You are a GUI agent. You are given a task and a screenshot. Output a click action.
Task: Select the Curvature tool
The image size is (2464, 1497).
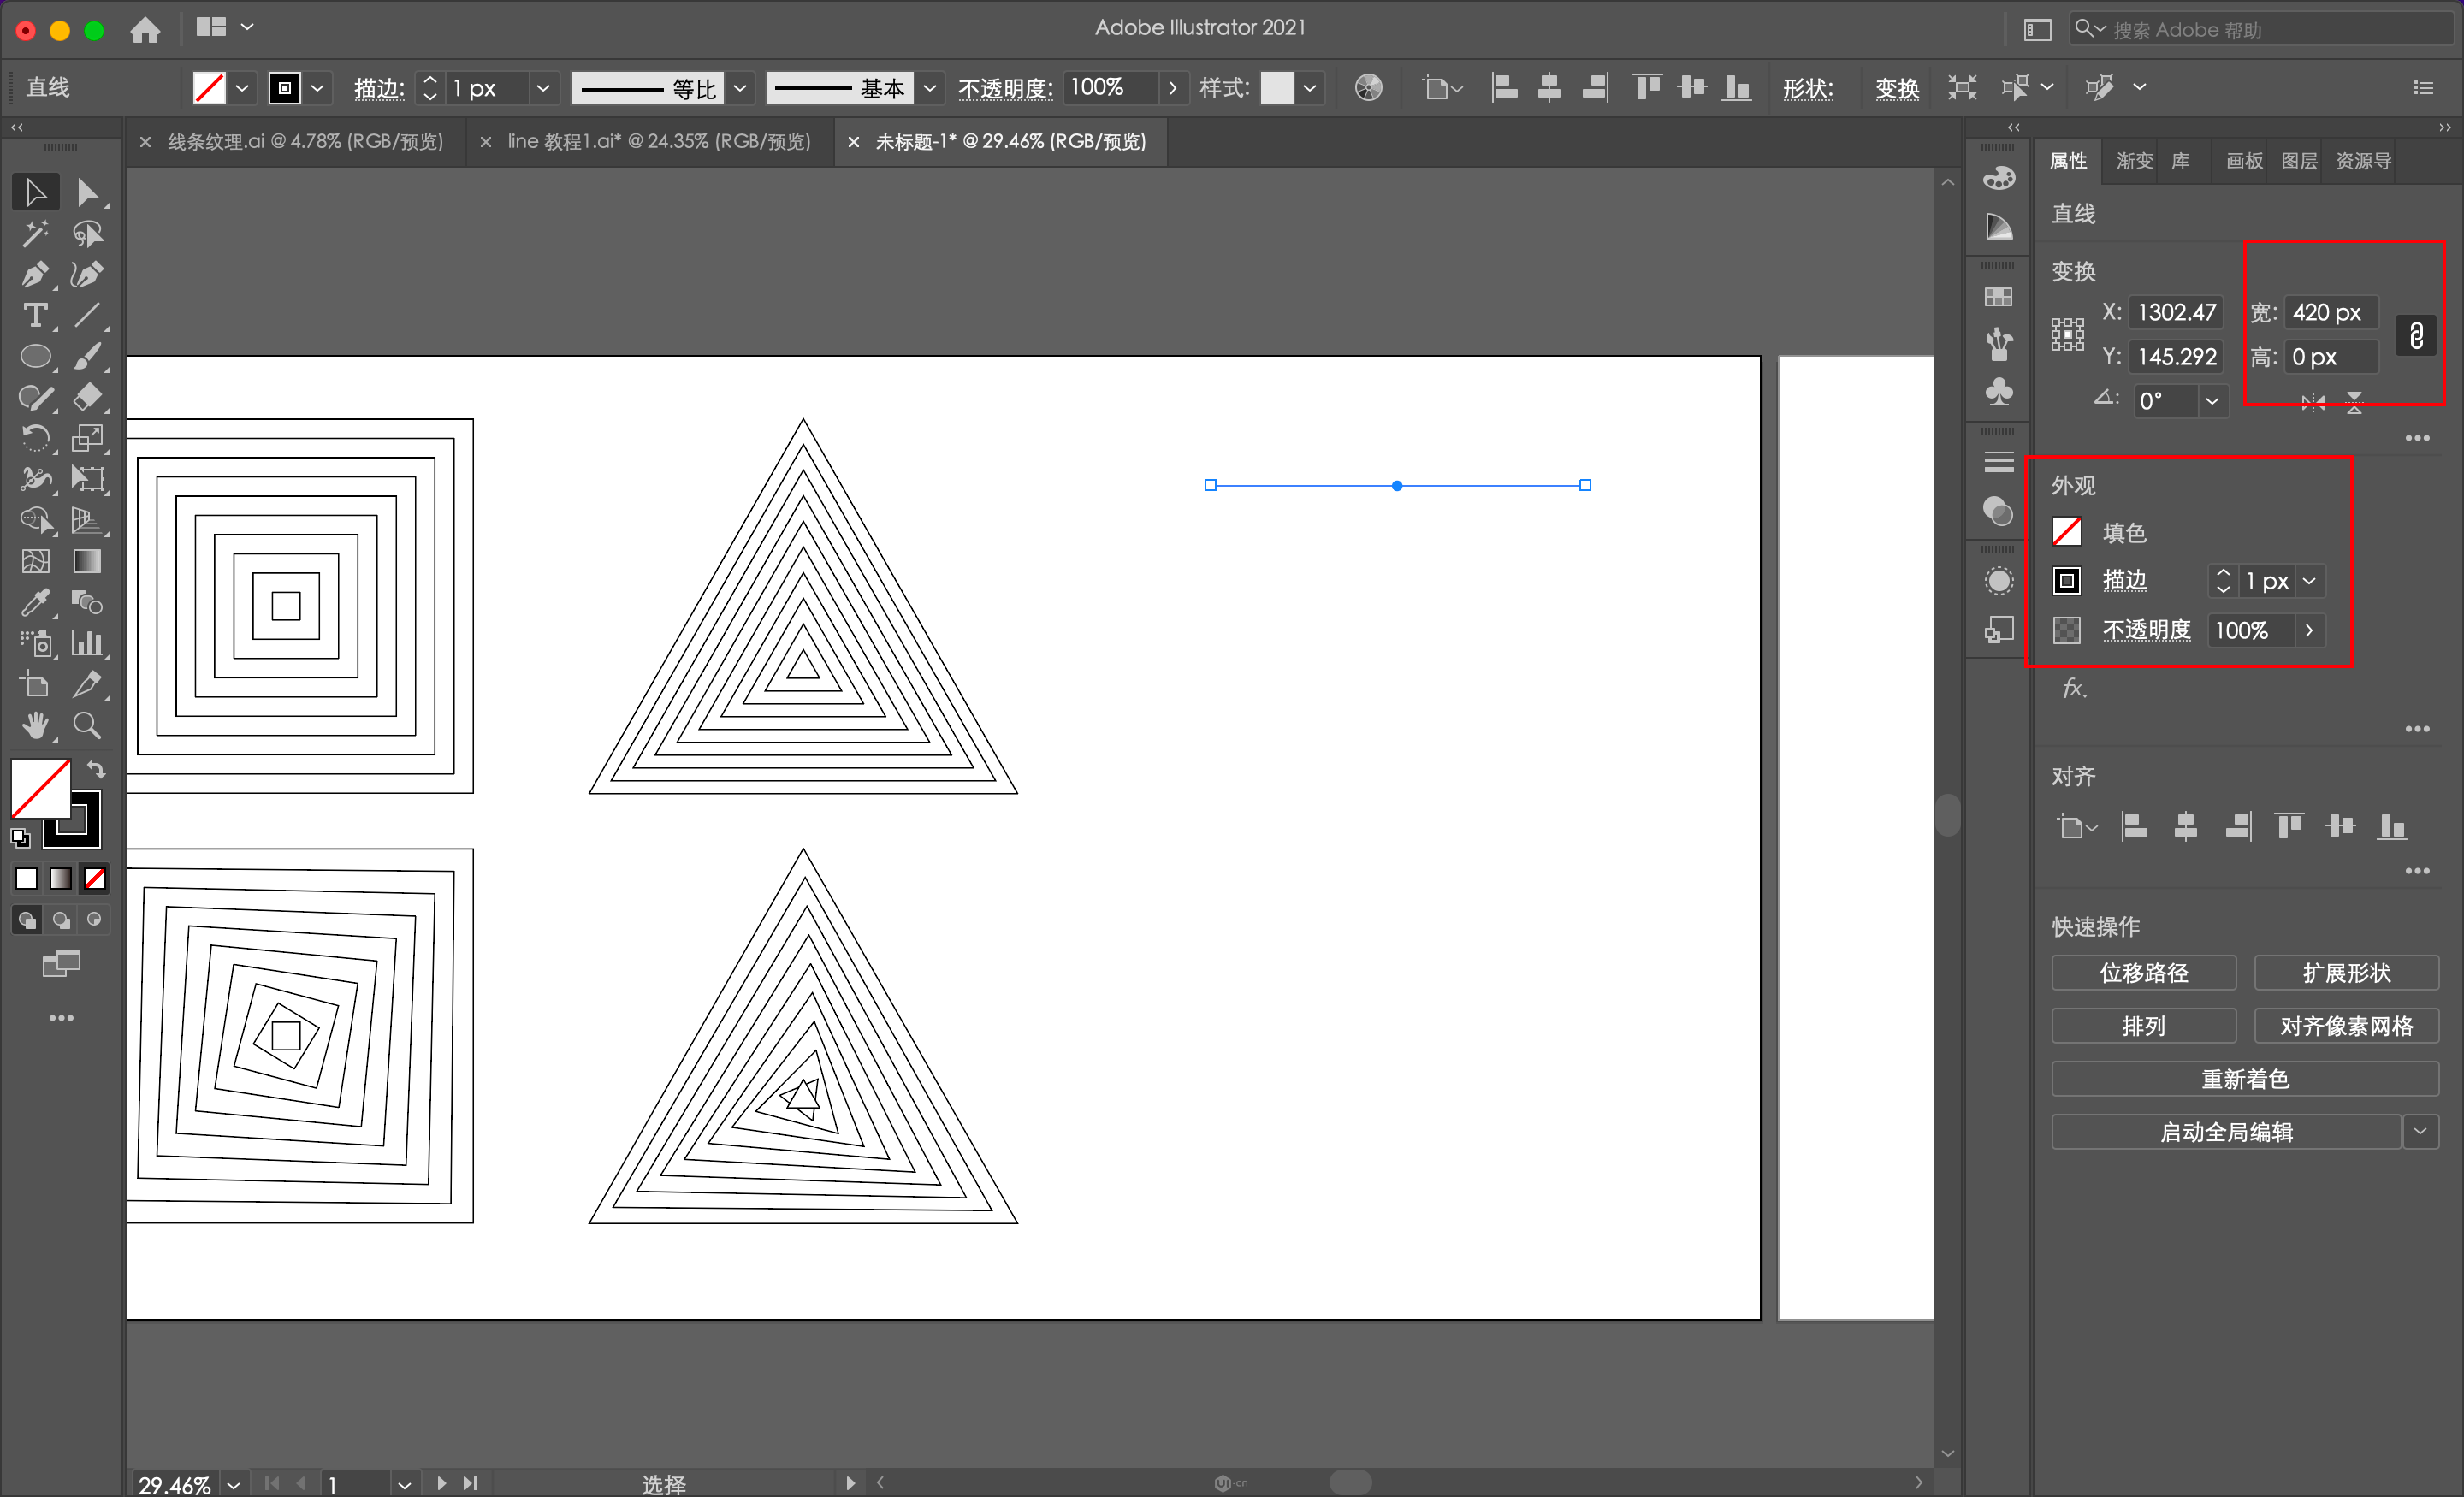[88, 274]
